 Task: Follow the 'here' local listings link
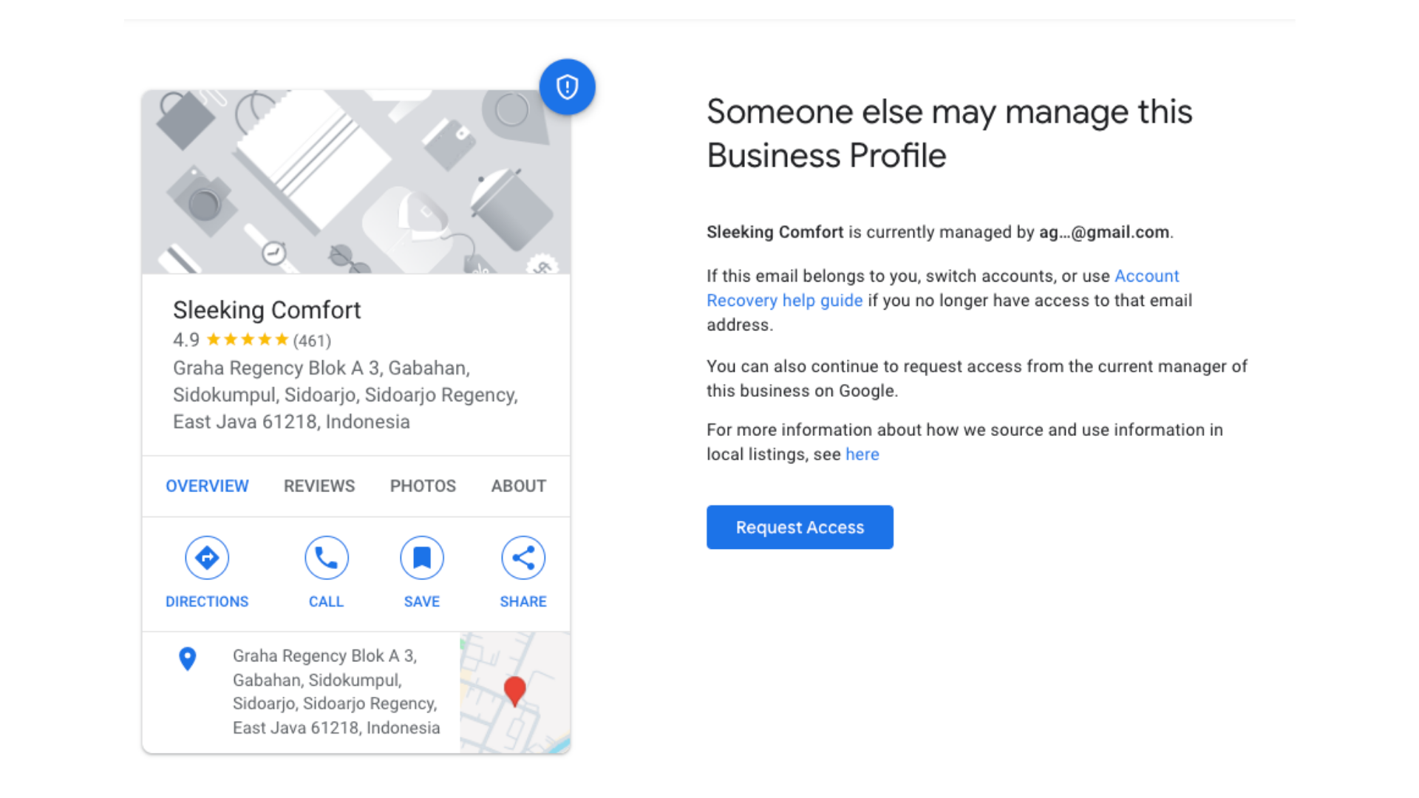tap(862, 454)
